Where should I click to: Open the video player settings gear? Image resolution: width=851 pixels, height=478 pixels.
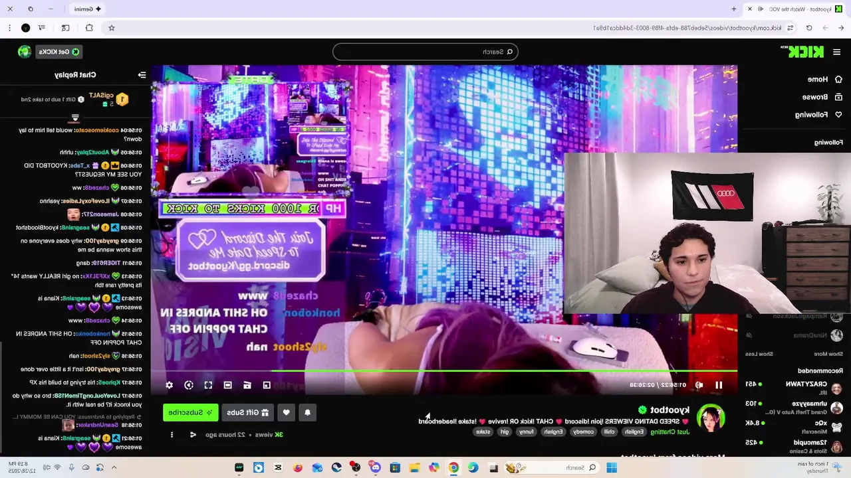[x=169, y=385]
